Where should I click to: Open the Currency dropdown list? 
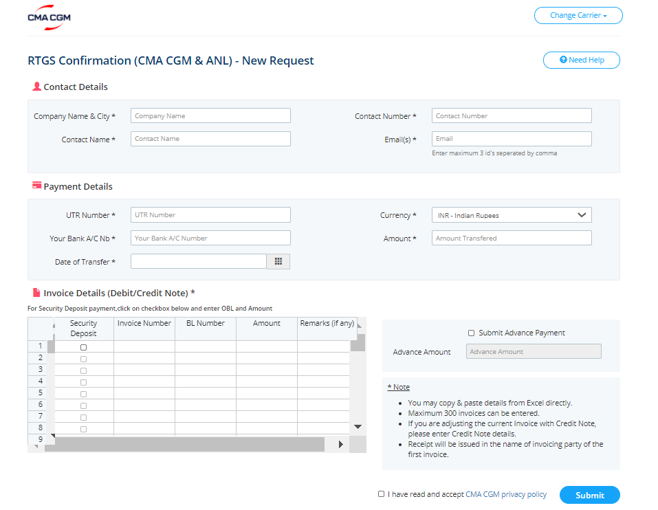tap(511, 215)
